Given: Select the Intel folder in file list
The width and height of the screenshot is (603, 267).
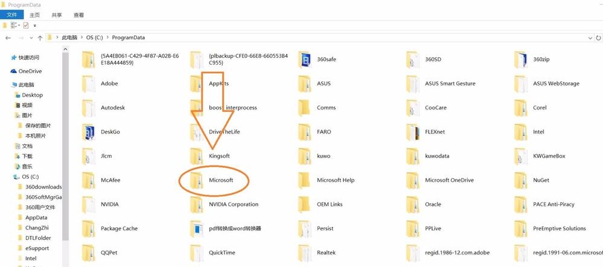Looking at the screenshot, I should click(529, 132).
